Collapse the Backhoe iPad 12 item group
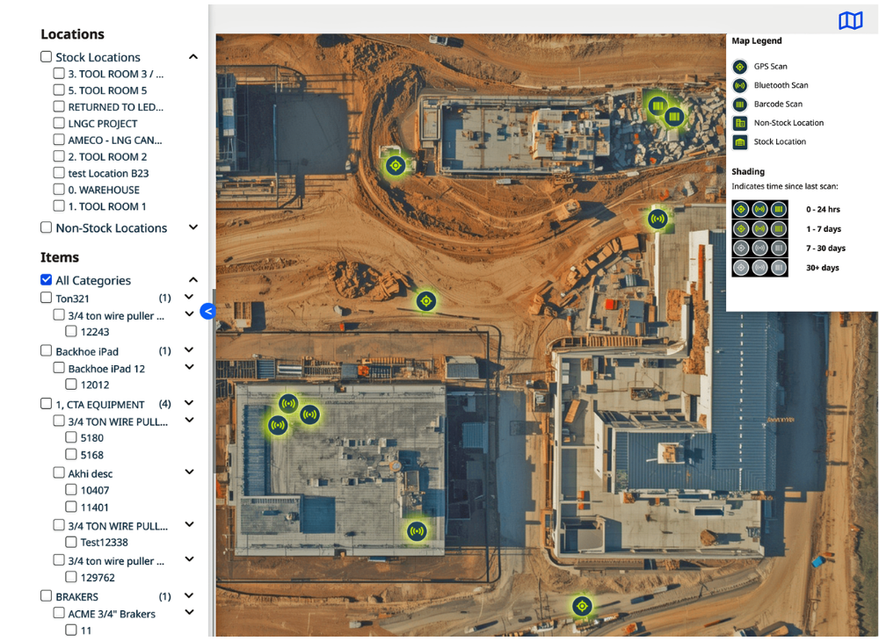 (189, 368)
